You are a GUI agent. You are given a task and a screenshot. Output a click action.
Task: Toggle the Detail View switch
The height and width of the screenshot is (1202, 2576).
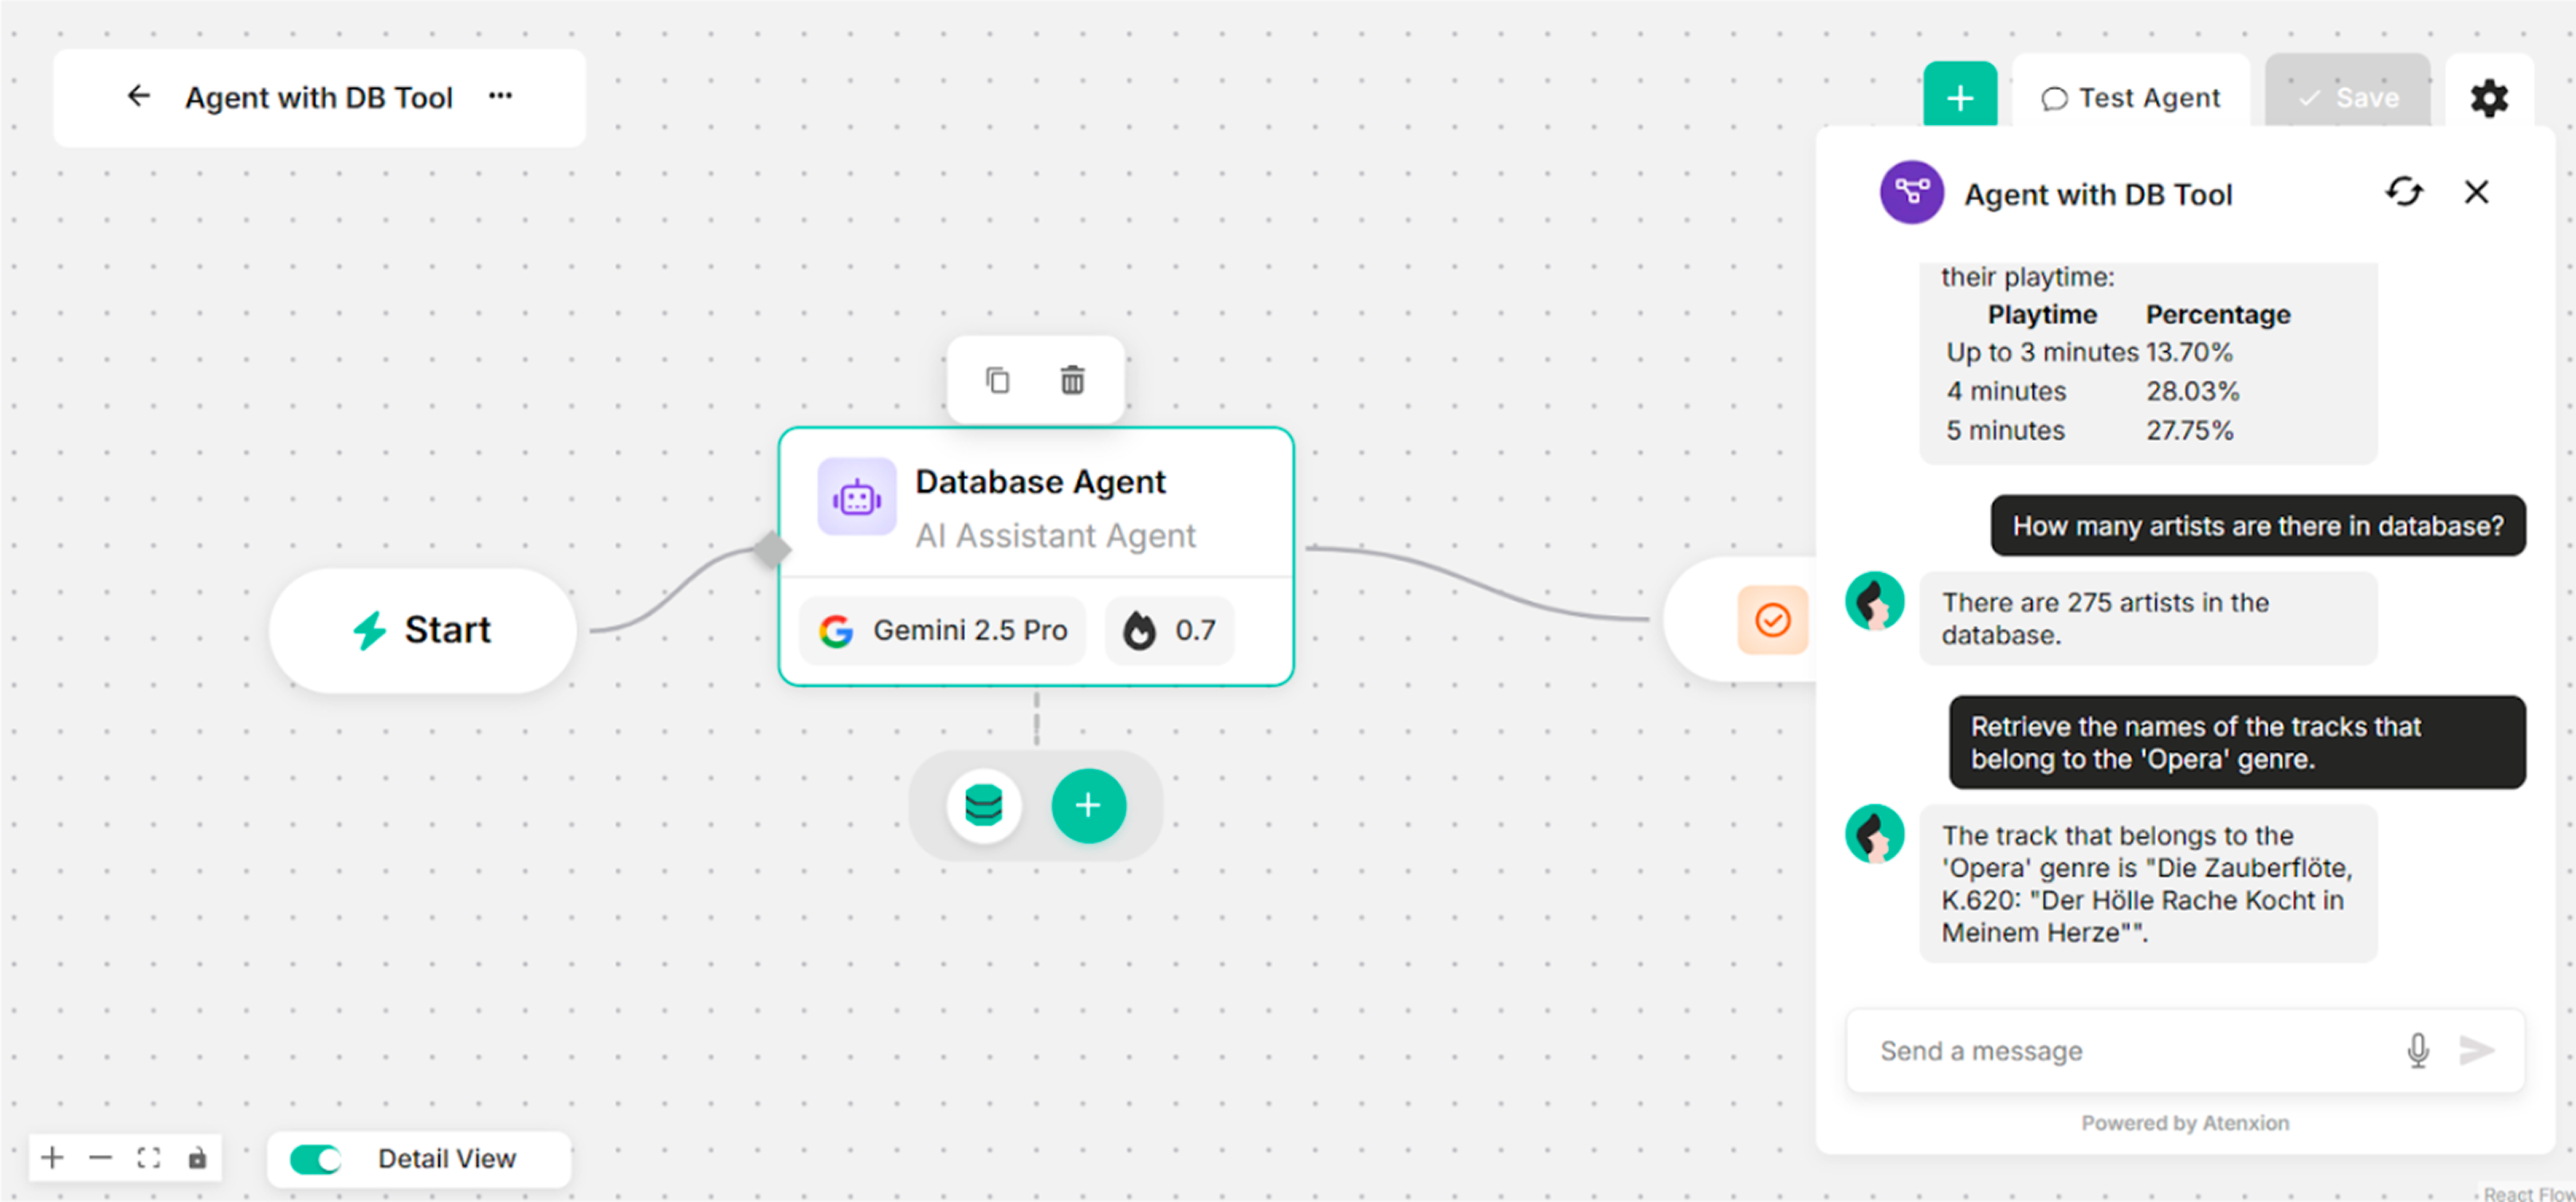(x=316, y=1159)
